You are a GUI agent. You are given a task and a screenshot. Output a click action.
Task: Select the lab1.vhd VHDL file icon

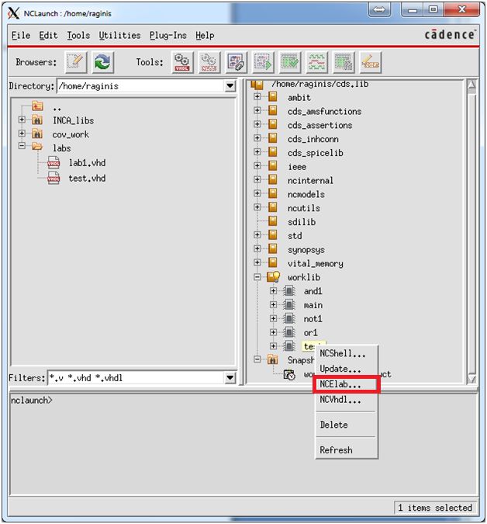(54, 163)
